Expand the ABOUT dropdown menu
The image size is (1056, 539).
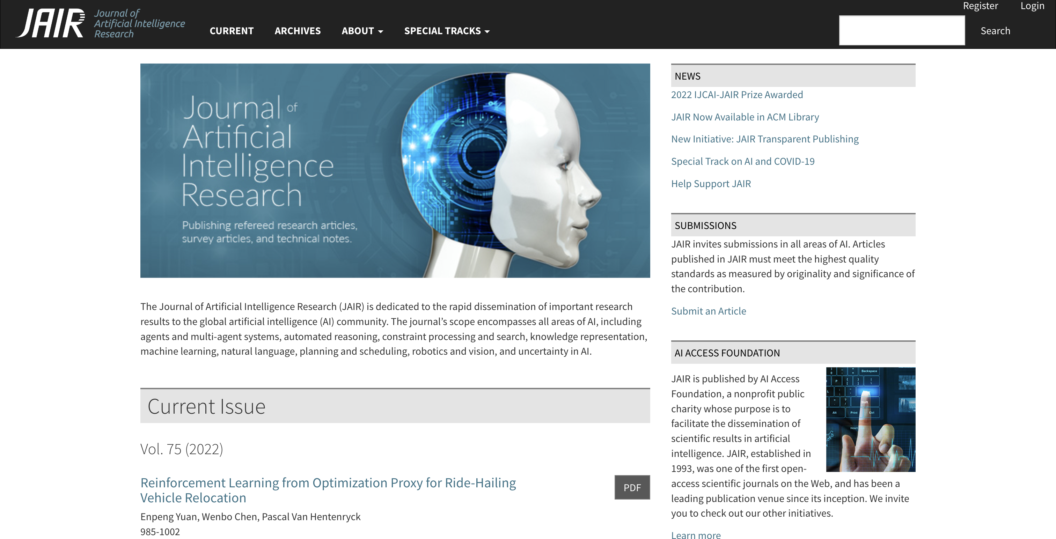tap(362, 31)
